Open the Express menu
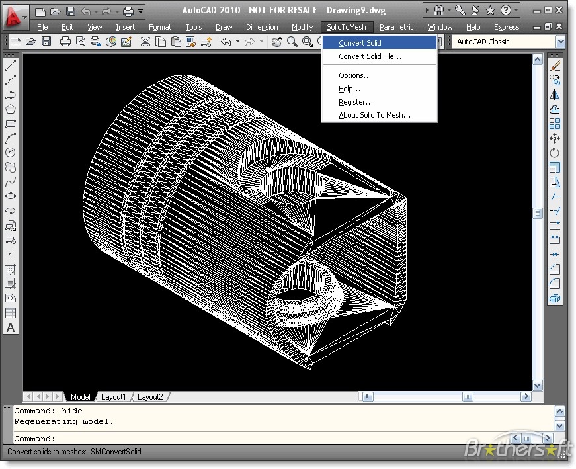 click(507, 27)
